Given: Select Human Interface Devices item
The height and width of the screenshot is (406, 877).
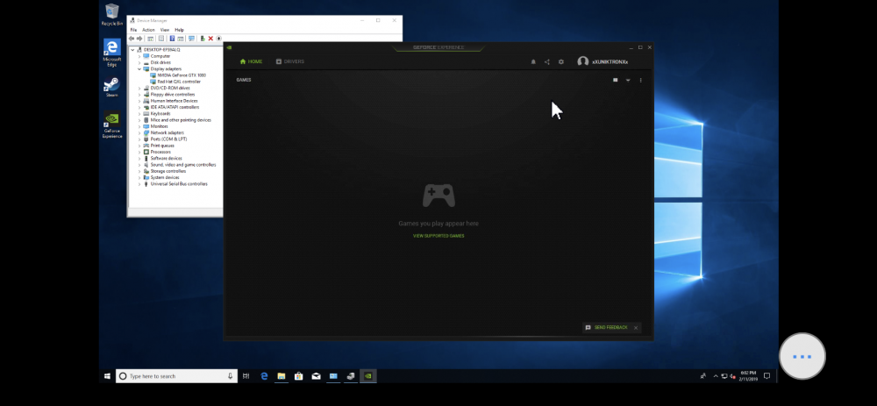Looking at the screenshot, I should (174, 101).
